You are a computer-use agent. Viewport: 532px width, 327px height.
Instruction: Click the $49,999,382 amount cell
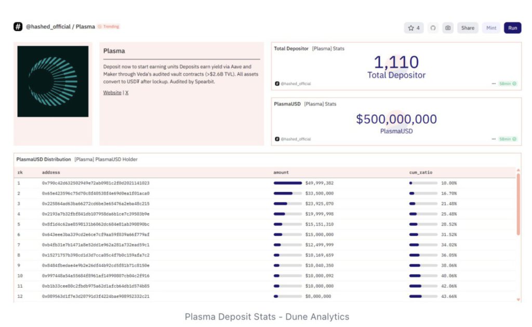pos(320,183)
